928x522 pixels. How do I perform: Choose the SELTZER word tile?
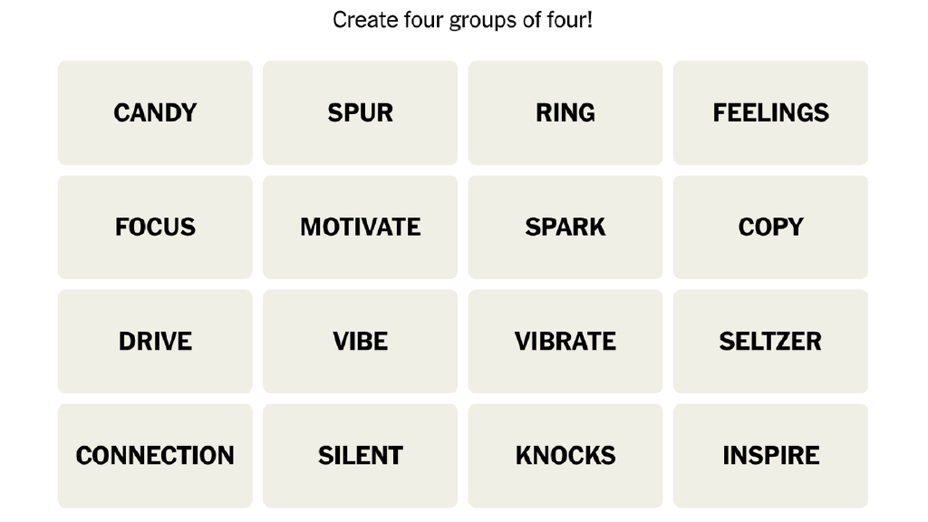pyautogui.click(x=770, y=341)
